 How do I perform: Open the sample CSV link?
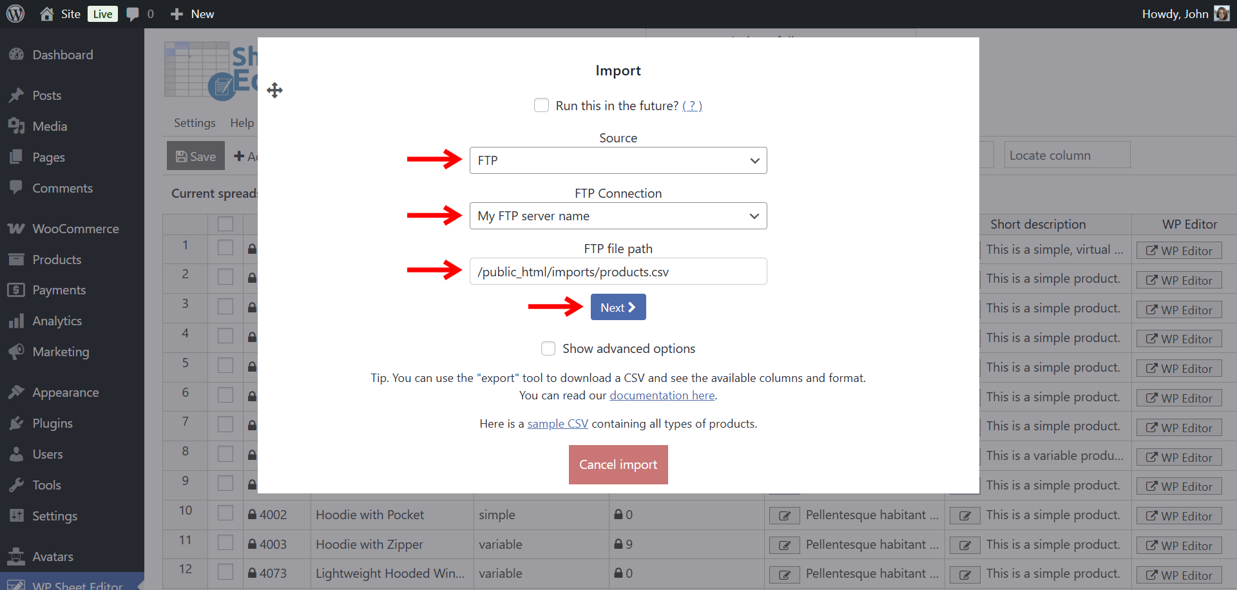(557, 424)
